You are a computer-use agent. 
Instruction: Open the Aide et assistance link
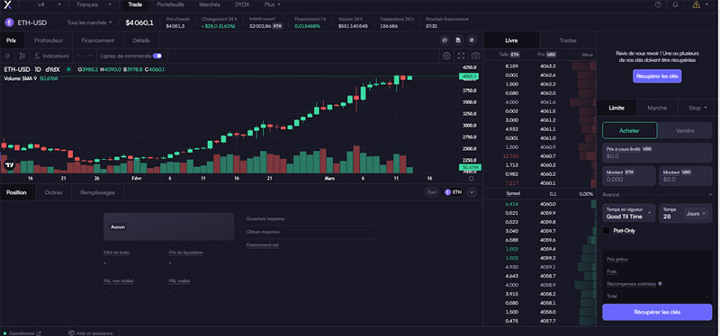[91, 333]
